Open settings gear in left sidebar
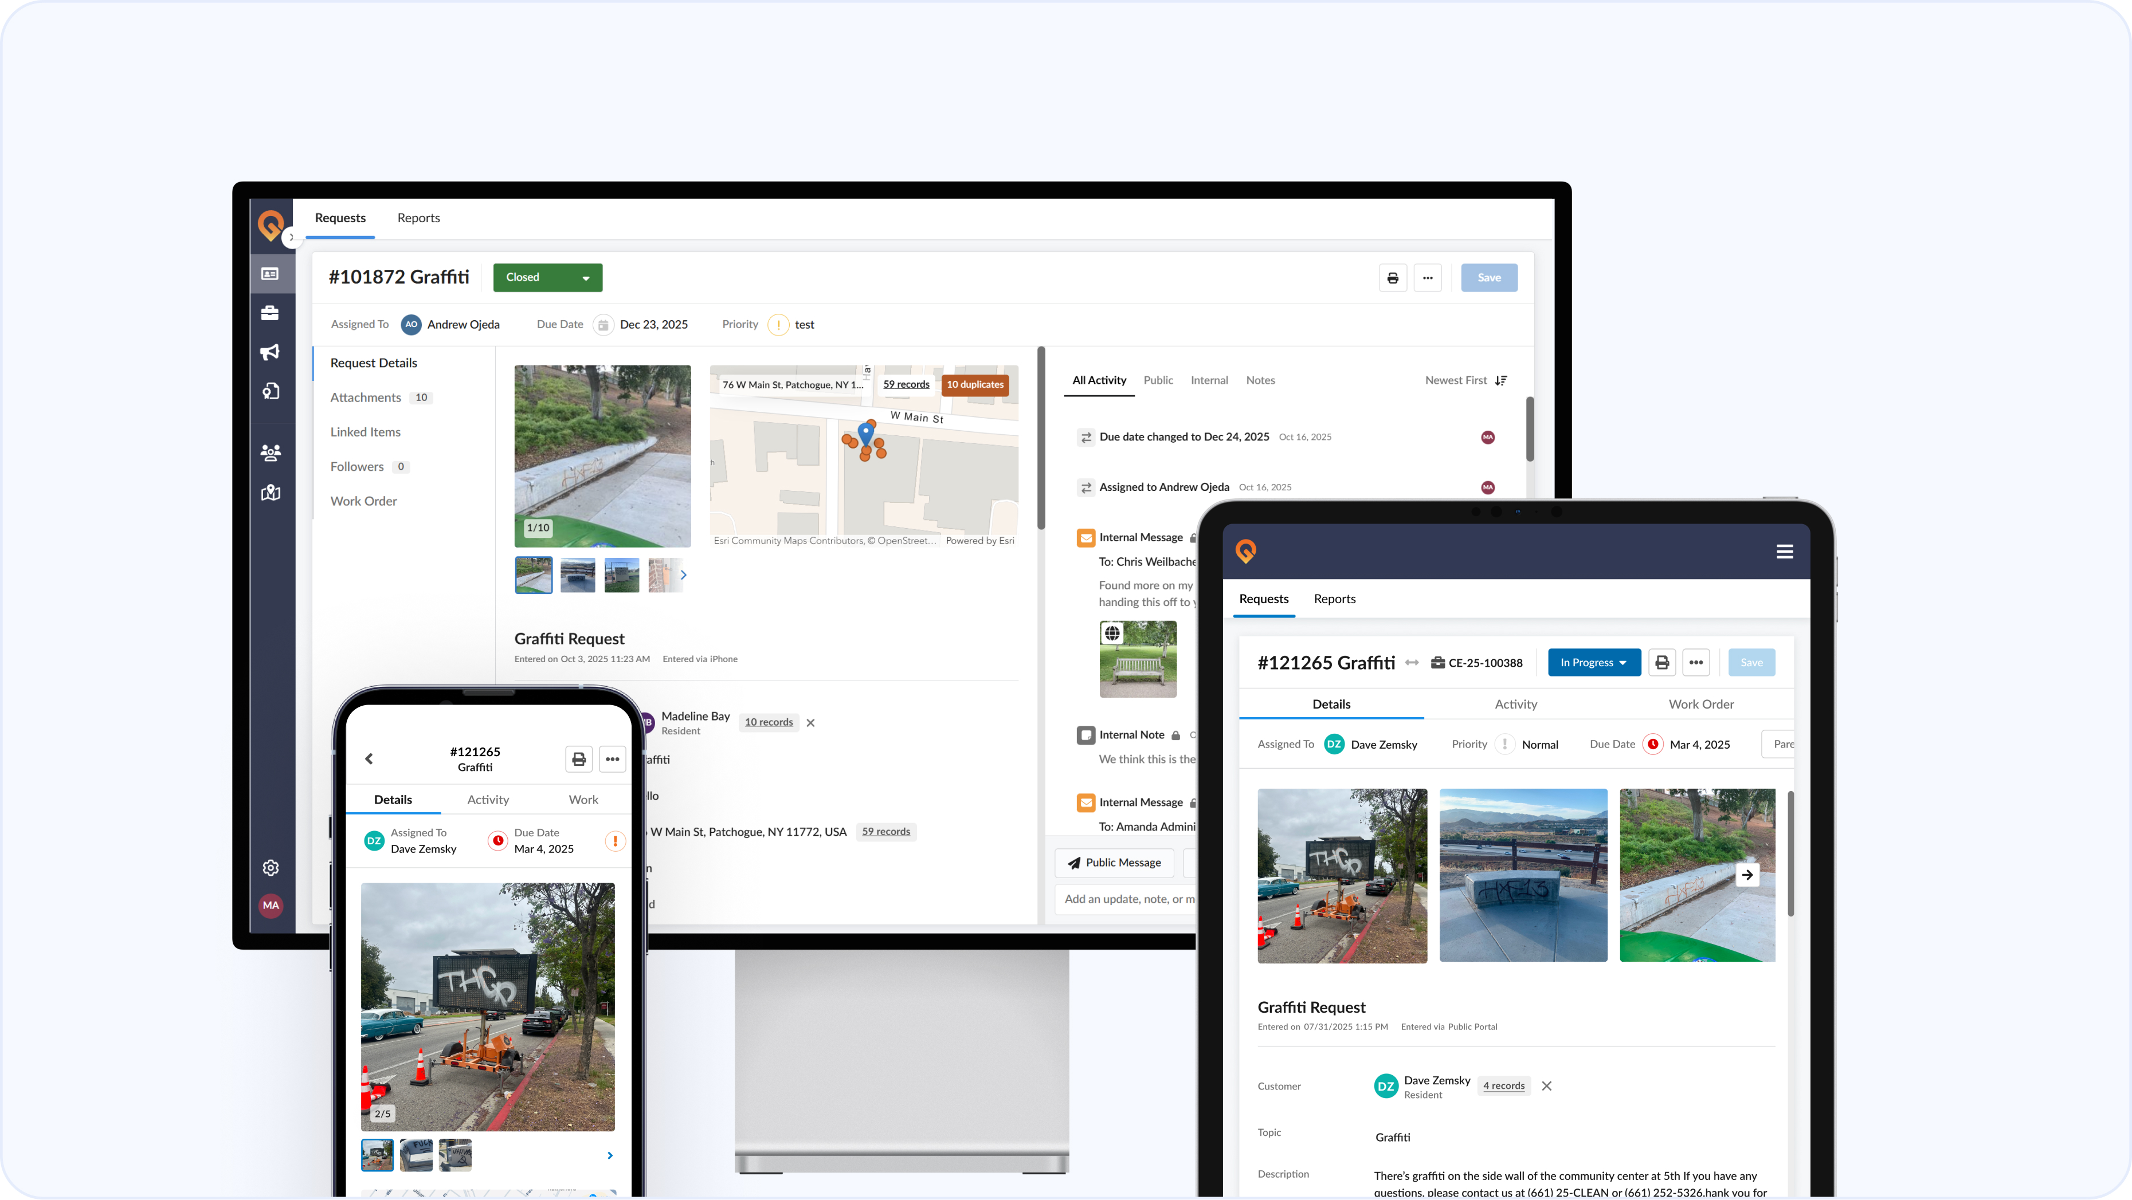 (x=270, y=868)
